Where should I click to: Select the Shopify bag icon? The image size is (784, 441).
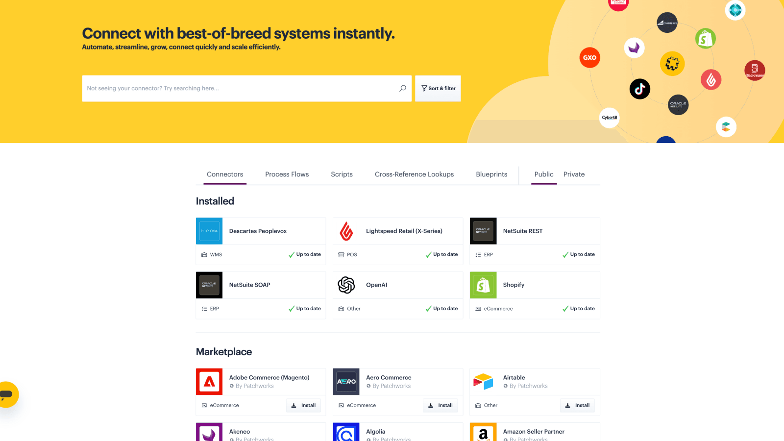coord(483,285)
